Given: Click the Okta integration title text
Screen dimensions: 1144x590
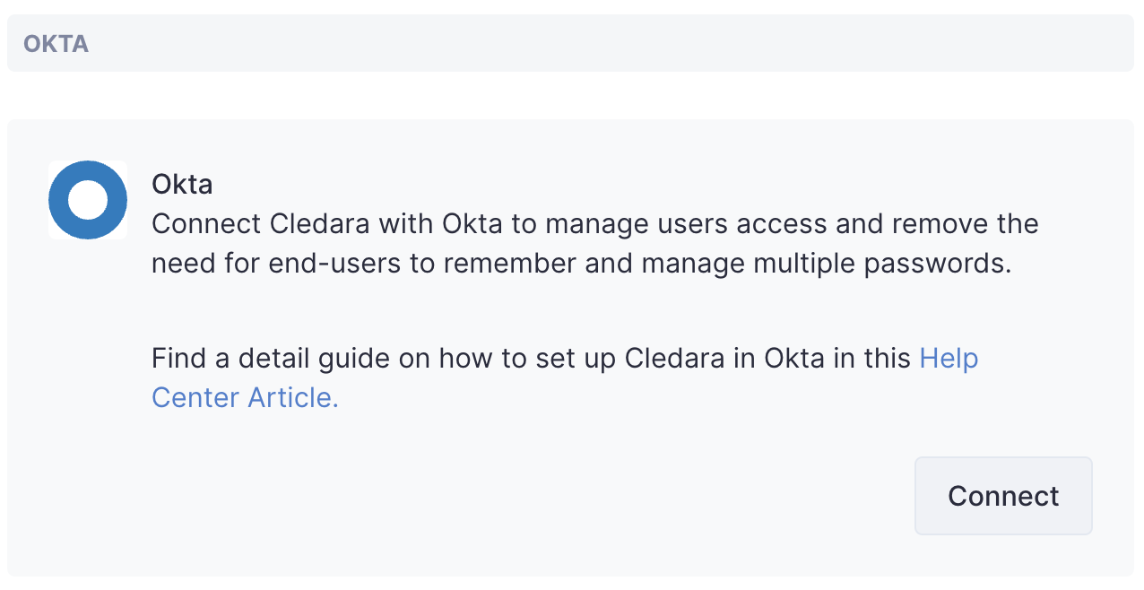Looking at the screenshot, I should 182,184.
